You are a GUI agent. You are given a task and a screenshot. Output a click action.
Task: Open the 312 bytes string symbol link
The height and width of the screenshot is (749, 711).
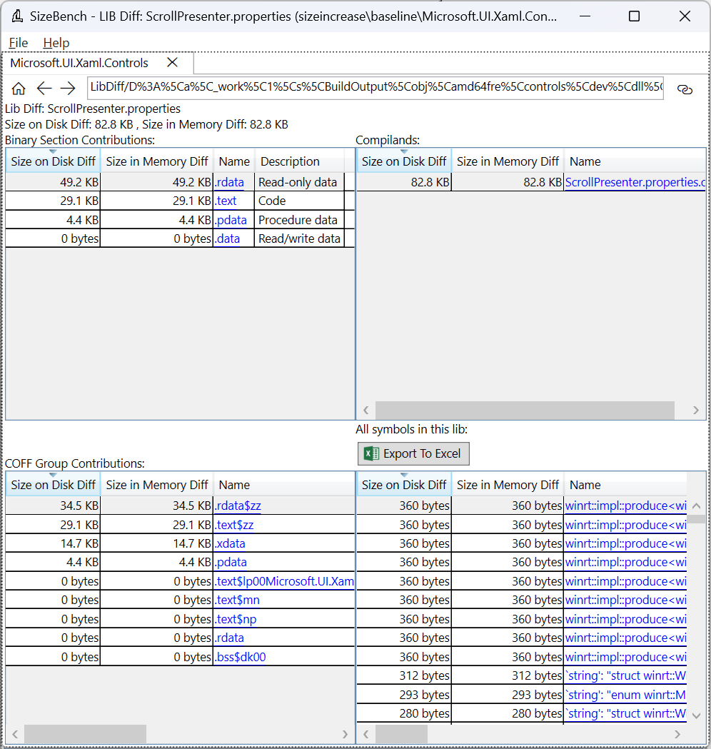tap(625, 675)
